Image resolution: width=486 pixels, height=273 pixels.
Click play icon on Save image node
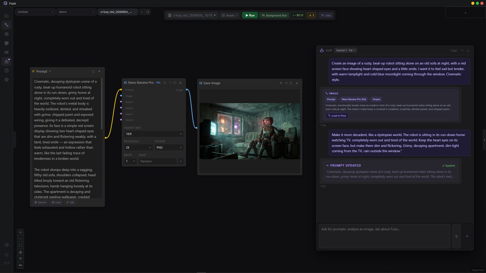pos(281,83)
